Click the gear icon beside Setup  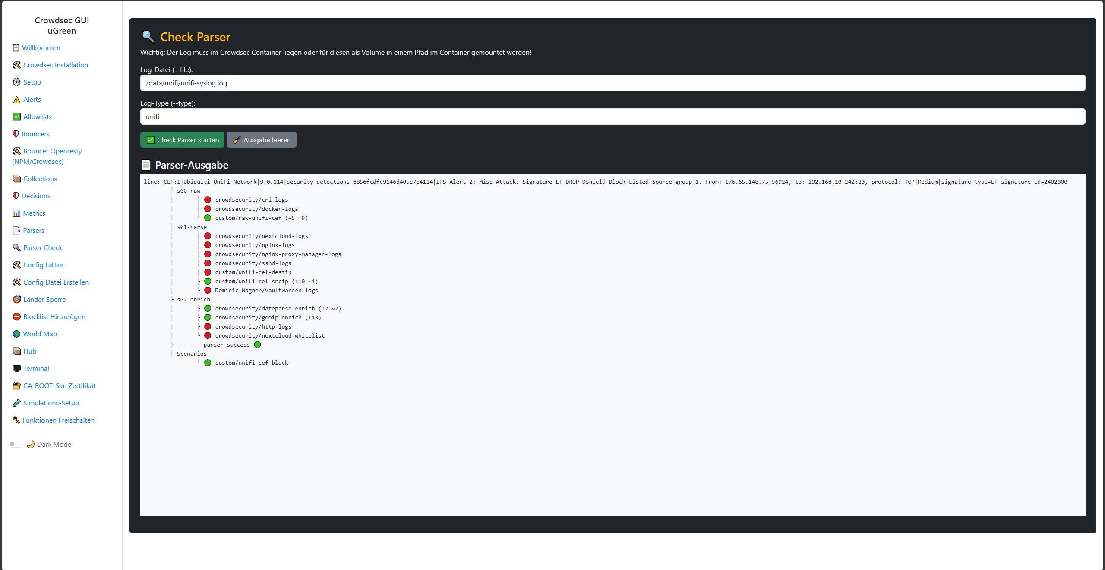[17, 82]
